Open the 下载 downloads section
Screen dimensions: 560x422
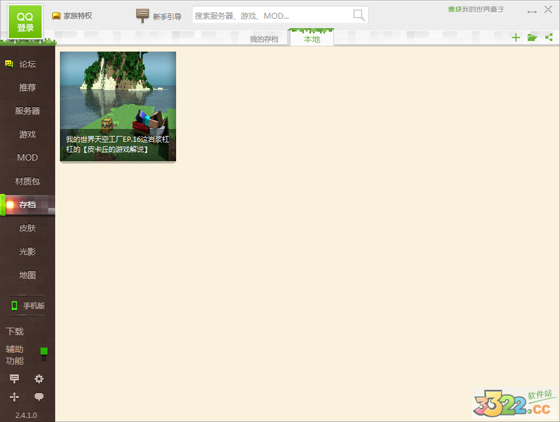[x=15, y=331]
